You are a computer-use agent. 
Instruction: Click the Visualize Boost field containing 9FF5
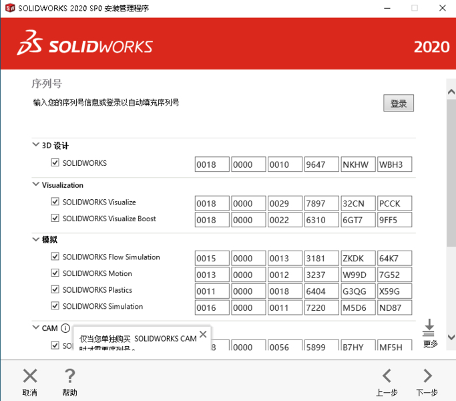click(x=395, y=220)
